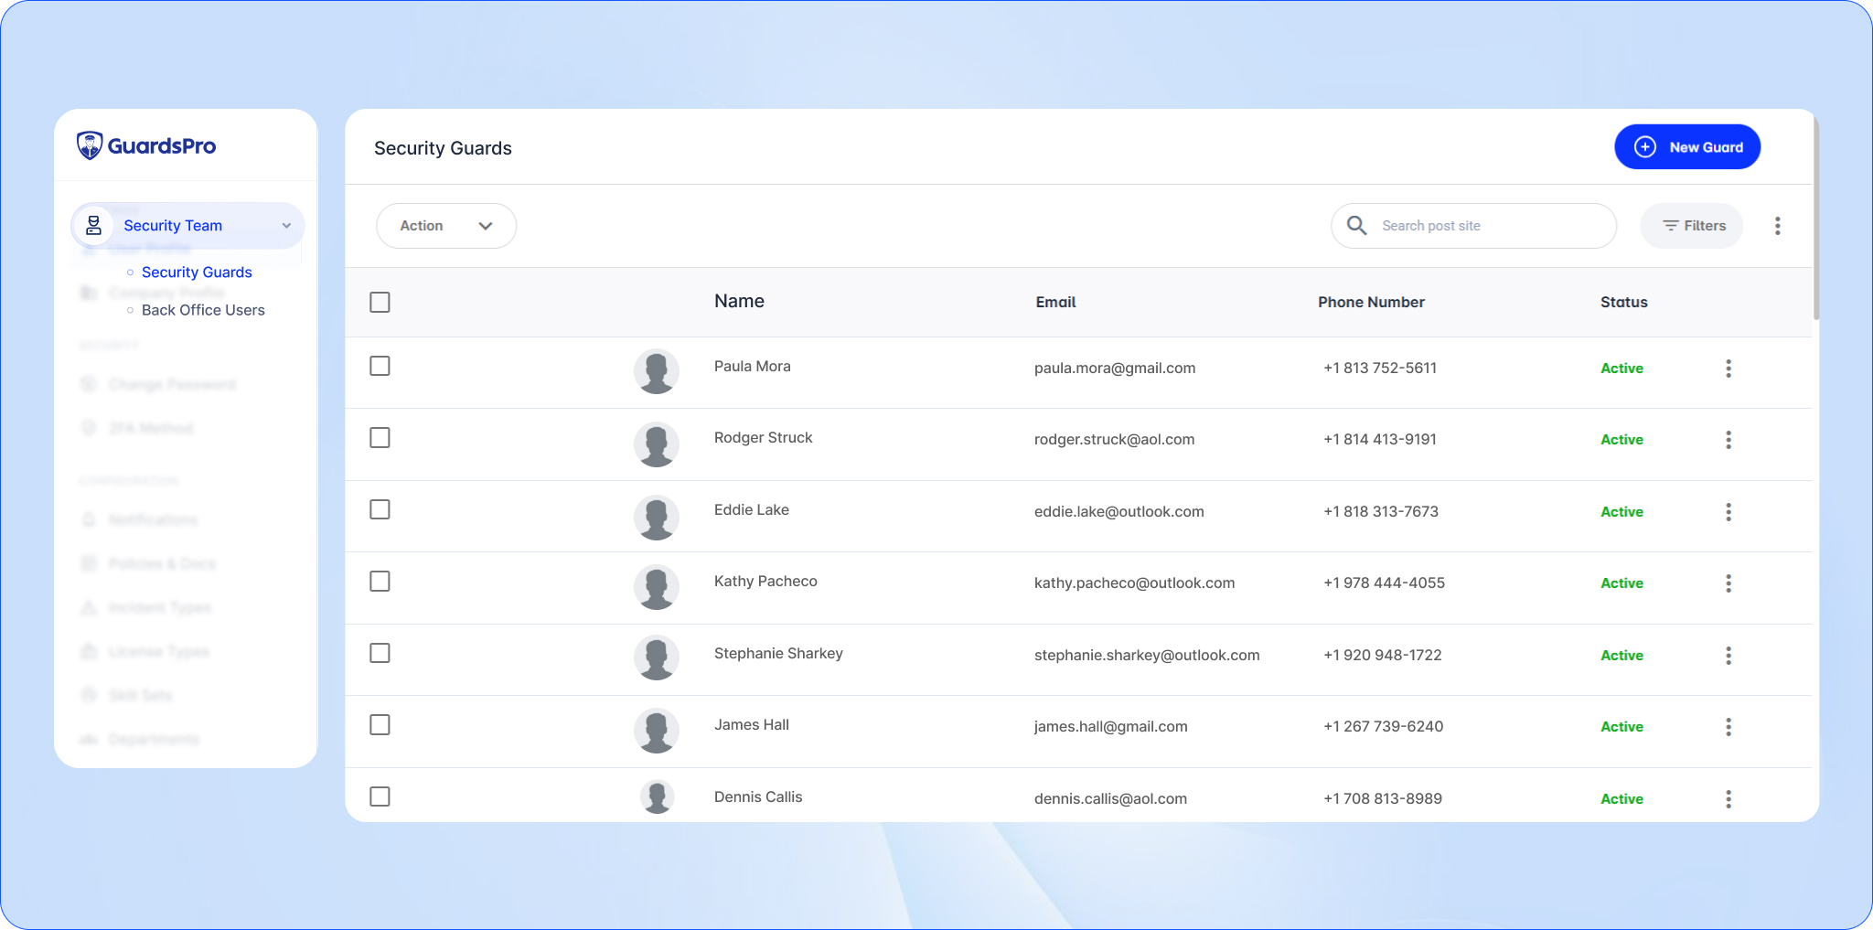Click the vertical scrollbar of the table

1815,219
